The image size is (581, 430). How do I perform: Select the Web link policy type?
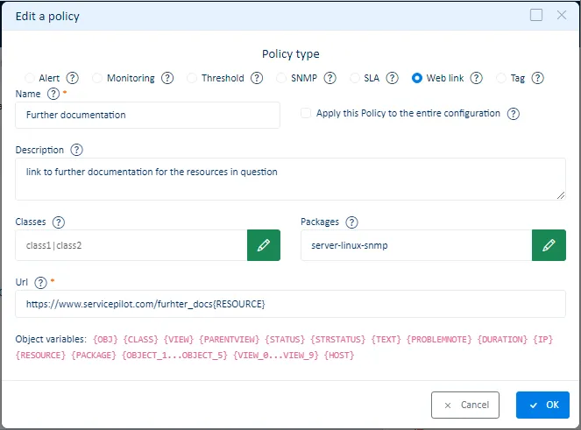pyautogui.click(x=417, y=78)
